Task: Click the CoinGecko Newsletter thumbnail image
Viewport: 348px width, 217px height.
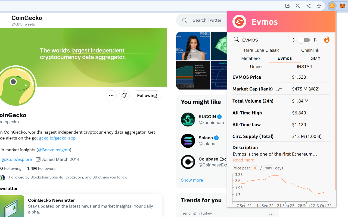Action: tap(12, 206)
